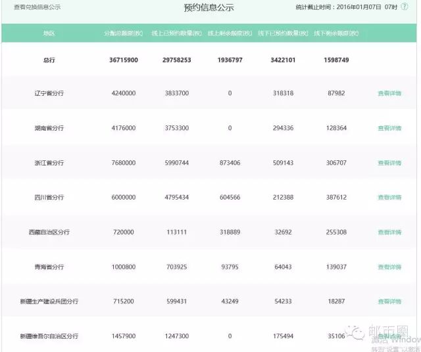Screen dimensions: 421x352
Task: Select value 599431 for 新疆生产建设兵团分行
Action: 177,301
